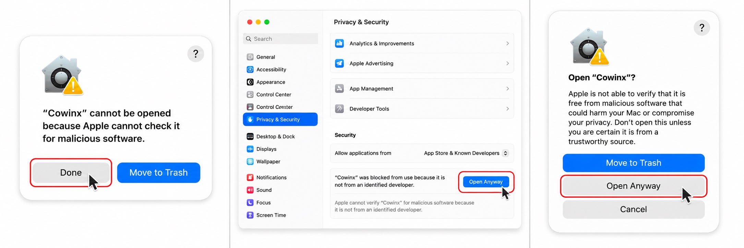Click the Appearance icon in the sidebar
744x248 pixels.
(x=250, y=82)
